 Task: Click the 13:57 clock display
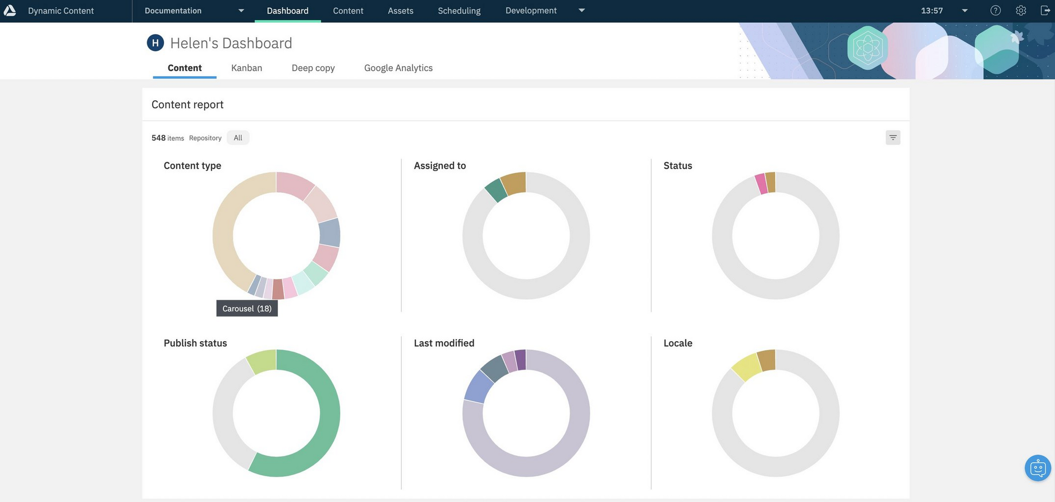(932, 11)
